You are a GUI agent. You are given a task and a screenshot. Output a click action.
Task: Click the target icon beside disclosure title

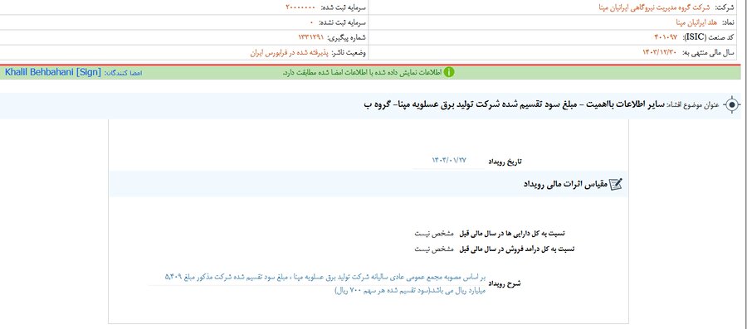pos(732,104)
